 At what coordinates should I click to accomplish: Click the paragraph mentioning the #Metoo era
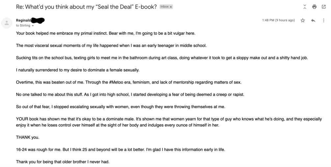click(x=128, y=82)
